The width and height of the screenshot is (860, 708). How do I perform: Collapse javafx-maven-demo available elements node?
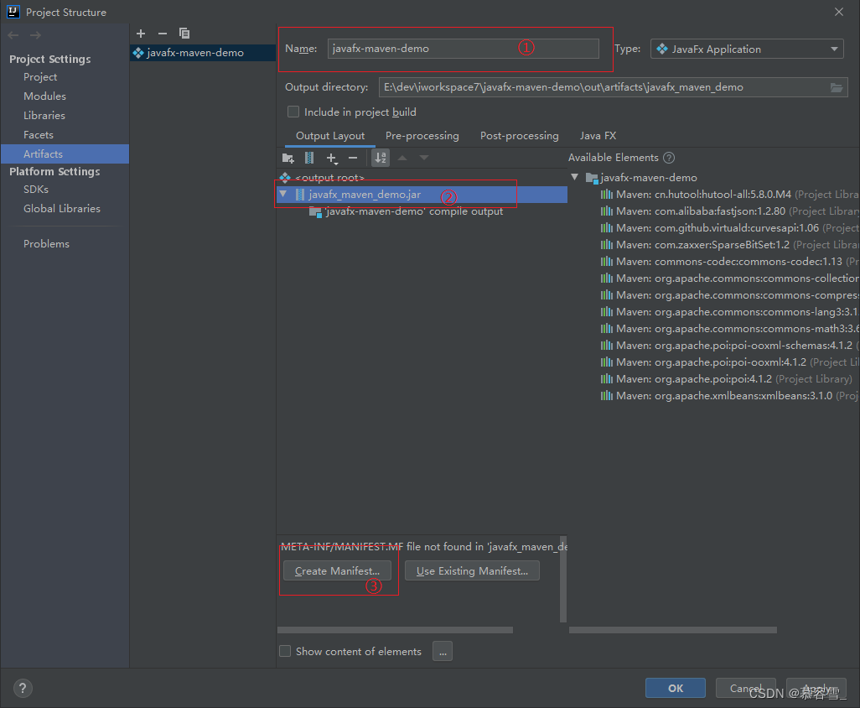574,177
